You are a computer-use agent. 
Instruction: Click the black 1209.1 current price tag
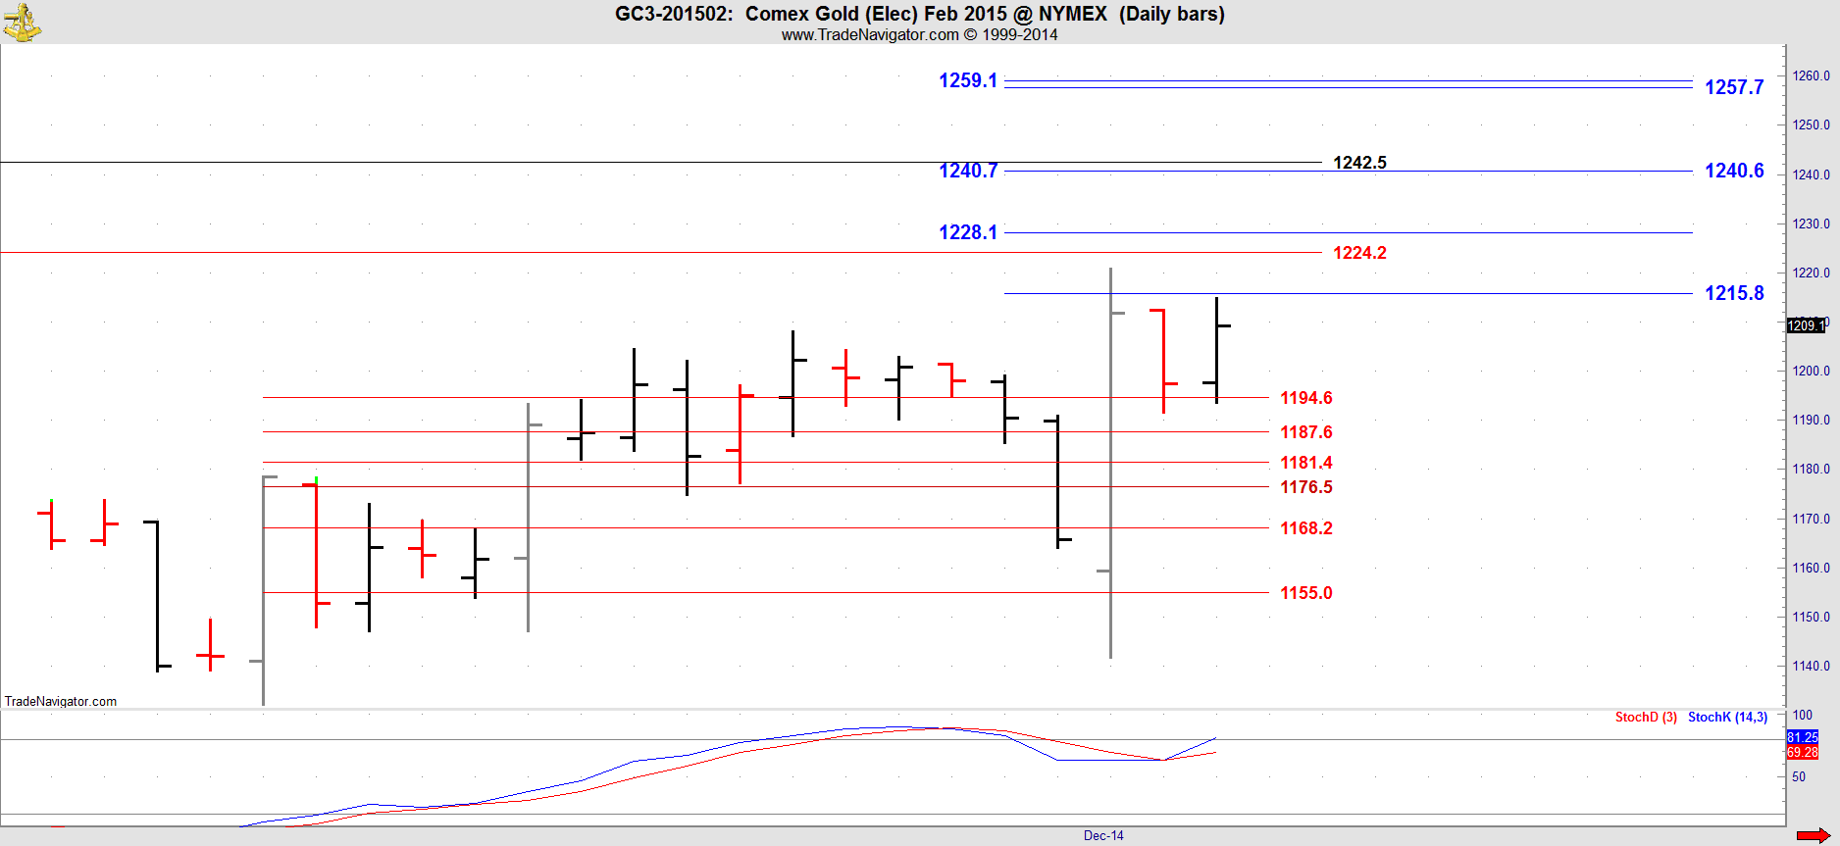[1806, 325]
